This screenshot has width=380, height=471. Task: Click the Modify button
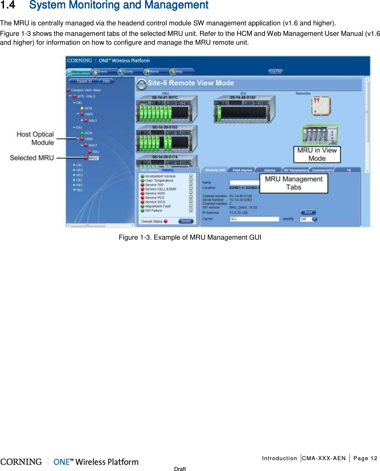coord(186,221)
